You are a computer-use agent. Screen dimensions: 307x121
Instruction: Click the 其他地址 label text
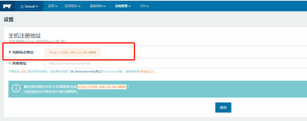(x=20, y=63)
